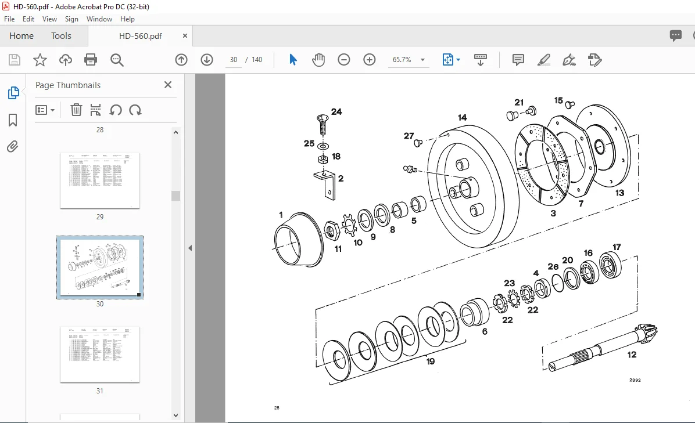This screenshot has height=423, width=695.
Task: Open the Attachments paperclip panel
Action: coord(13,146)
